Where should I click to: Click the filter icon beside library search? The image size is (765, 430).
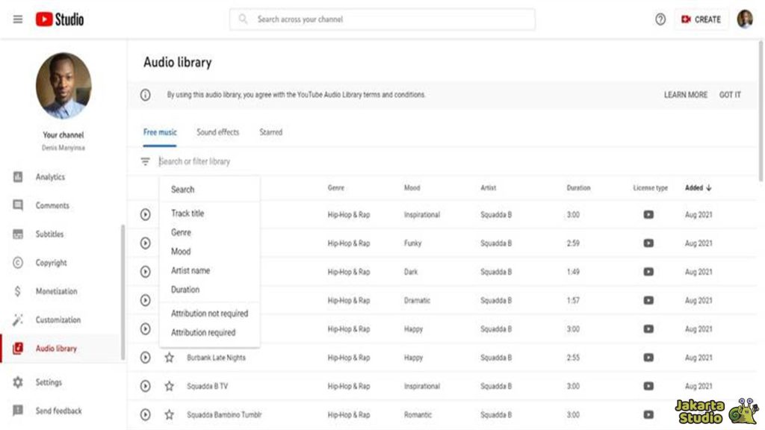145,161
